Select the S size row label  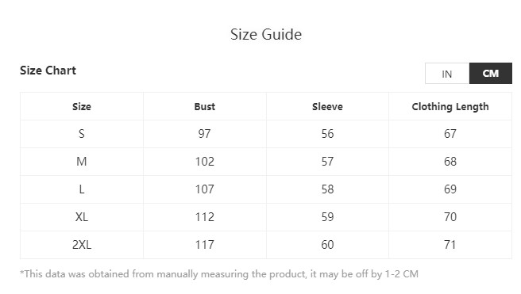tap(82, 134)
